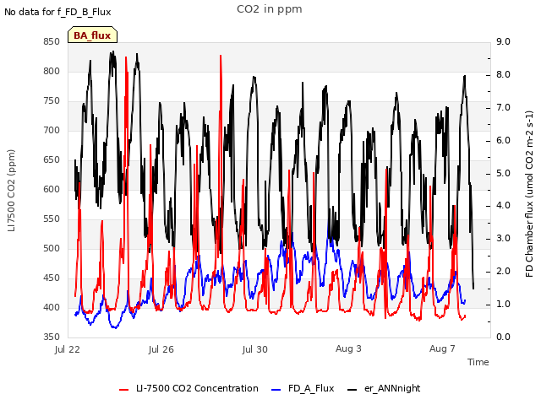The width and height of the screenshot is (541, 405).
Task: Click the 800 left axis tick label
Action: 52,72
